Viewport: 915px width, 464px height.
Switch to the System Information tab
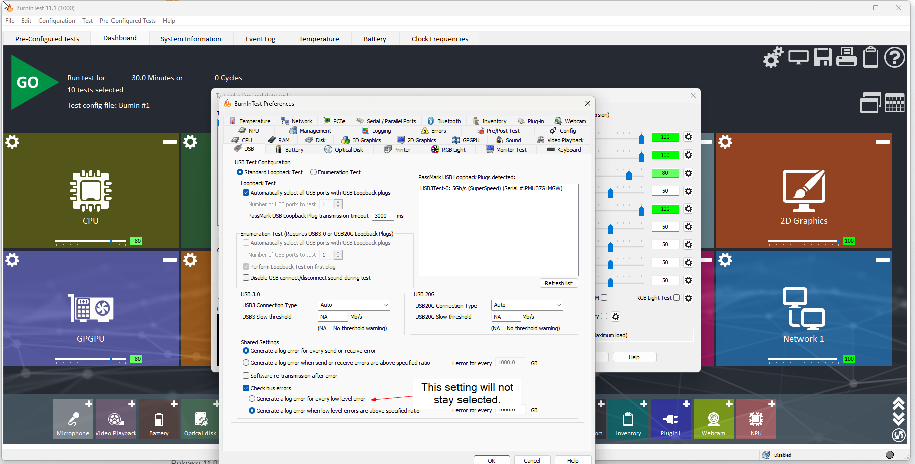[191, 39]
